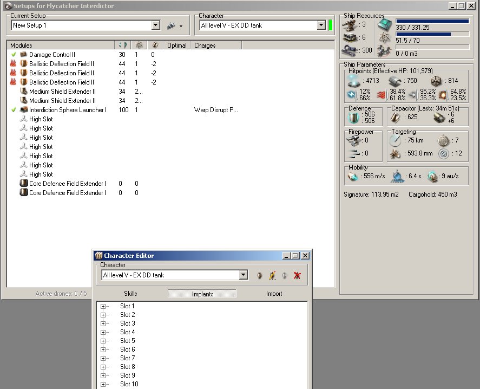Click the red X delete character icon
This screenshot has height=389, width=480.
[x=297, y=275]
